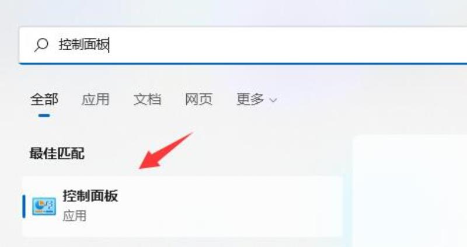Click the empty area of the search box

pyautogui.click(x=286, y=45)
